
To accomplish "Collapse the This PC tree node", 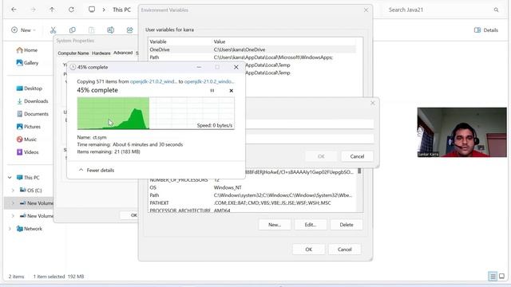I will coord(10,178).
